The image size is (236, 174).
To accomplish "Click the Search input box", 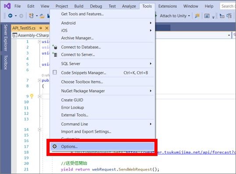I will coord(228,6).
